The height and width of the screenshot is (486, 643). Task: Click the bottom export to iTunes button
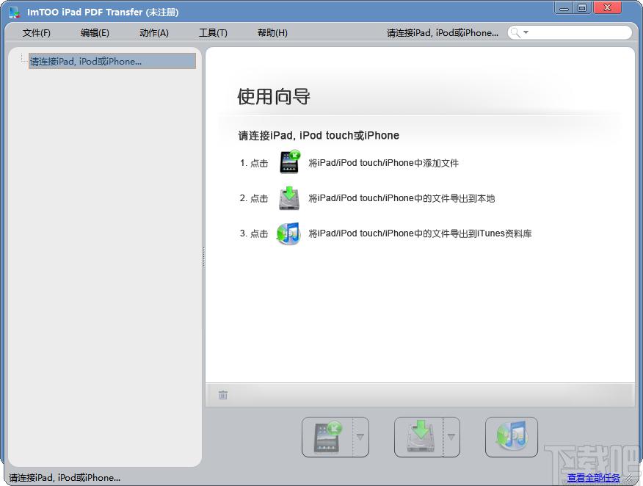pos(512,438)
